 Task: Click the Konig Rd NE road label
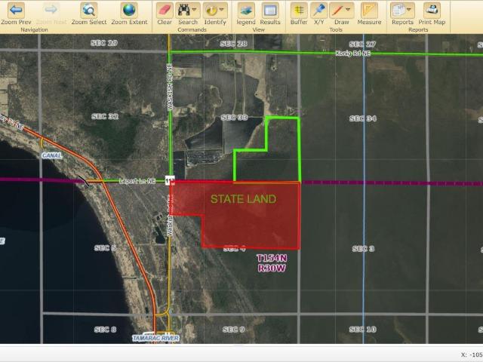point(353,54)
